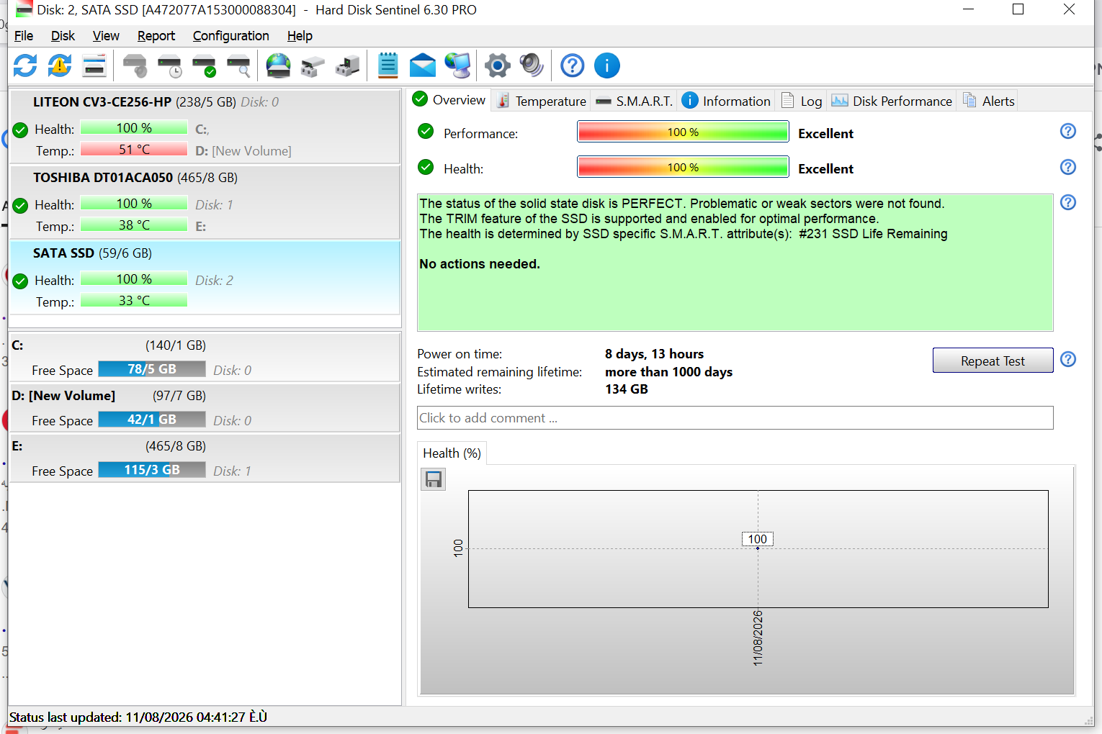Click the blue info 'i' toolbar icon
Viewport: 1102px width, 734px height.
coord(607,65)
